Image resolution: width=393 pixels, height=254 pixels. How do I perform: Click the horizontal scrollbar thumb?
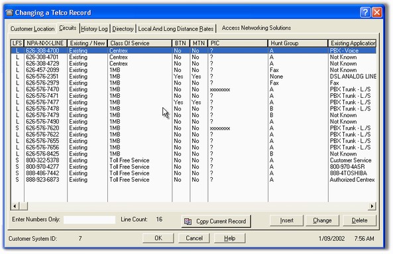pos(23,206)
